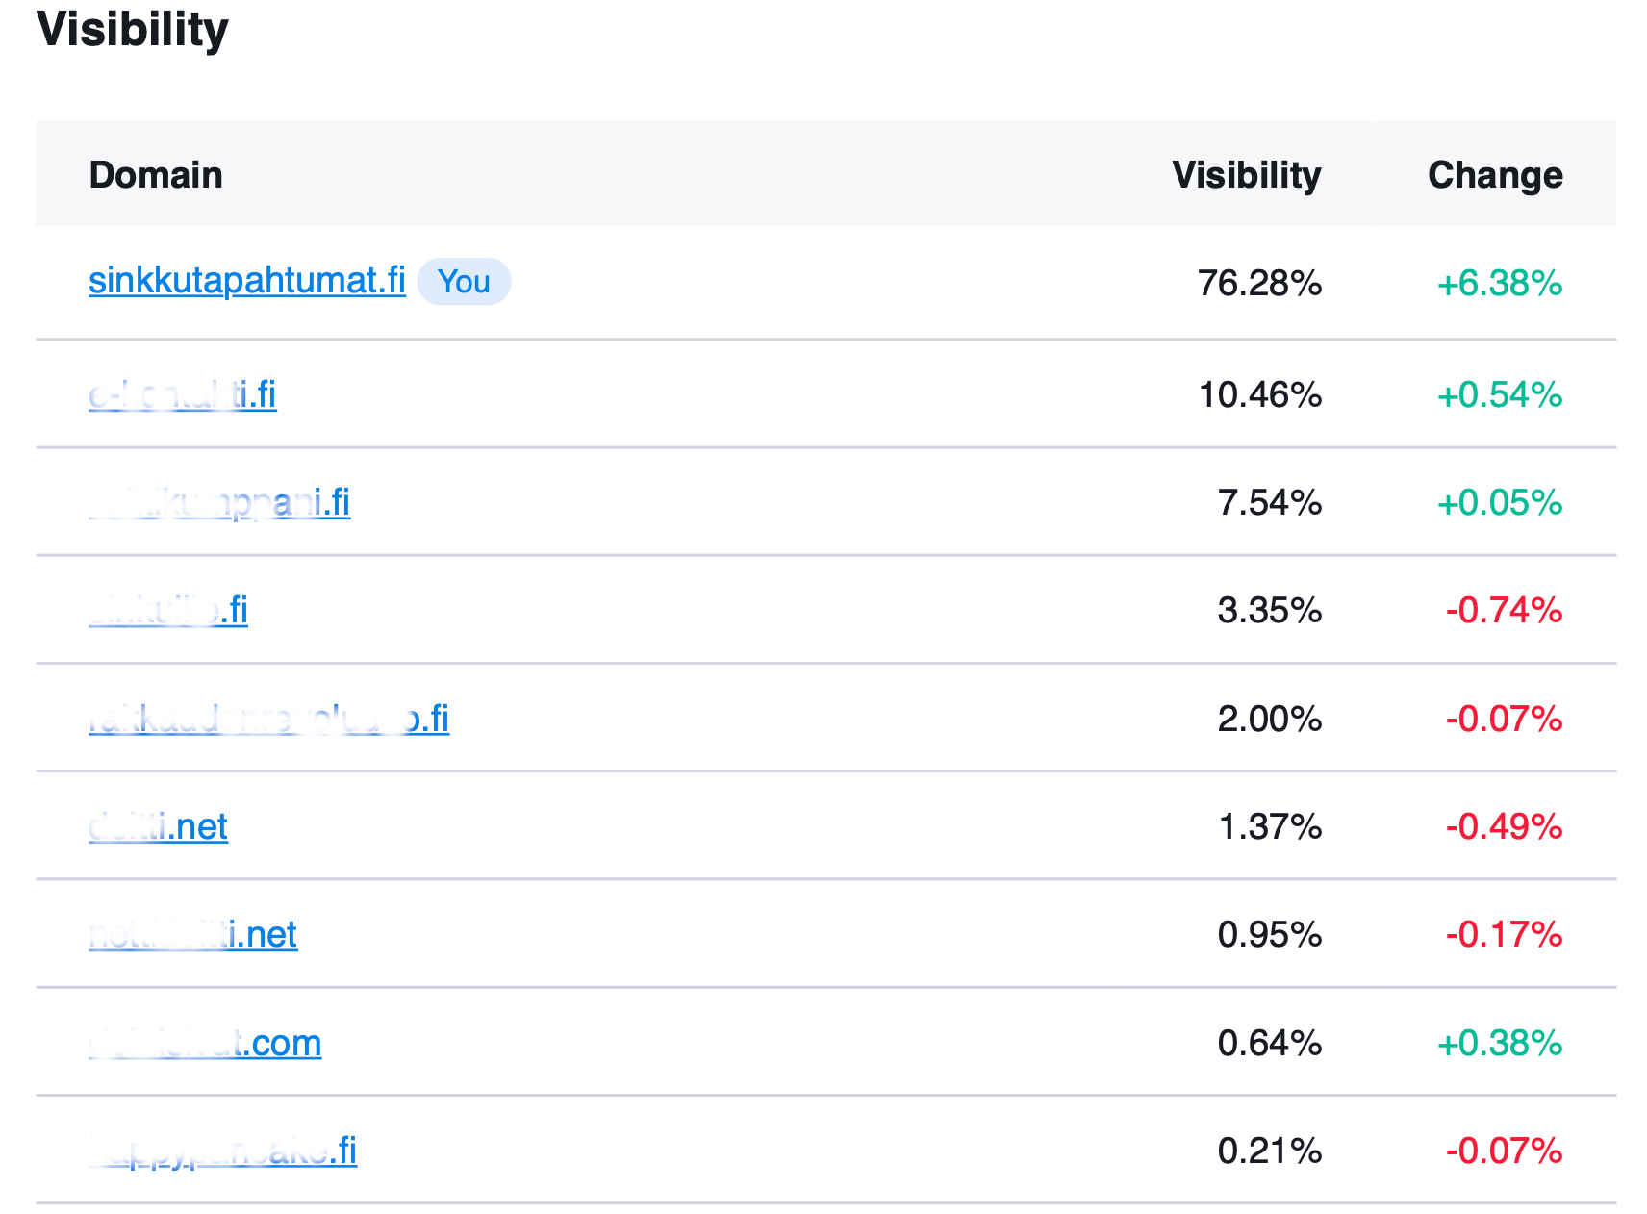
Task: Open the domain link with 3.35% visibility
Action: (168, 610)
